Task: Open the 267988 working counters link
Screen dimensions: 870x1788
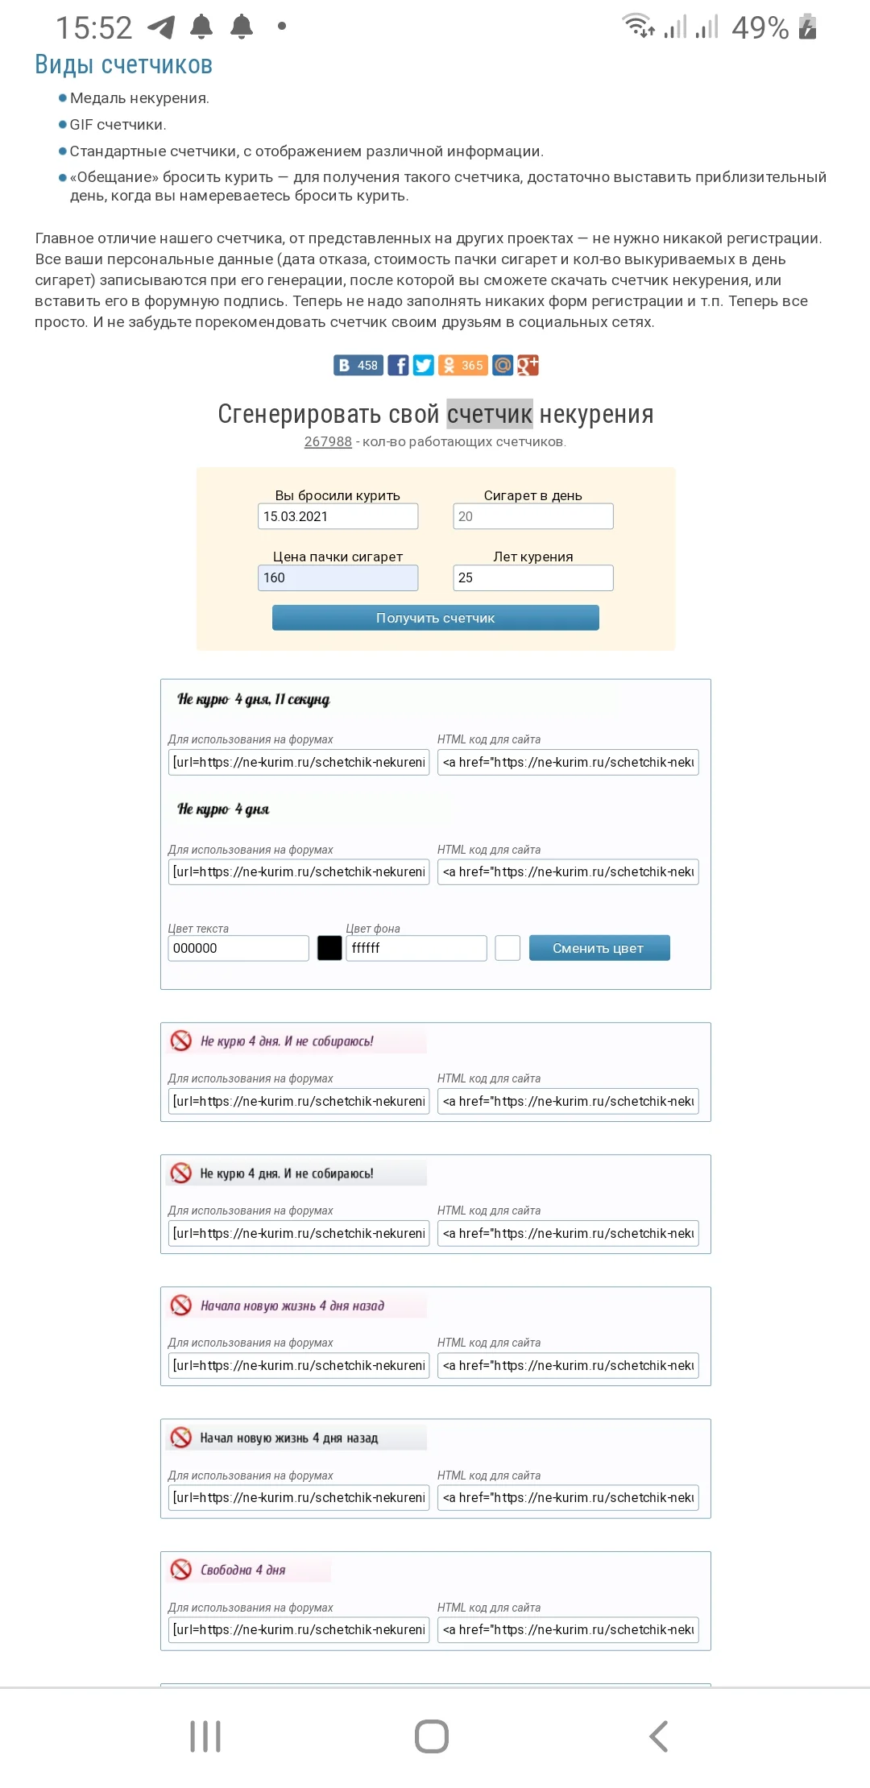Action: point(328,441)
